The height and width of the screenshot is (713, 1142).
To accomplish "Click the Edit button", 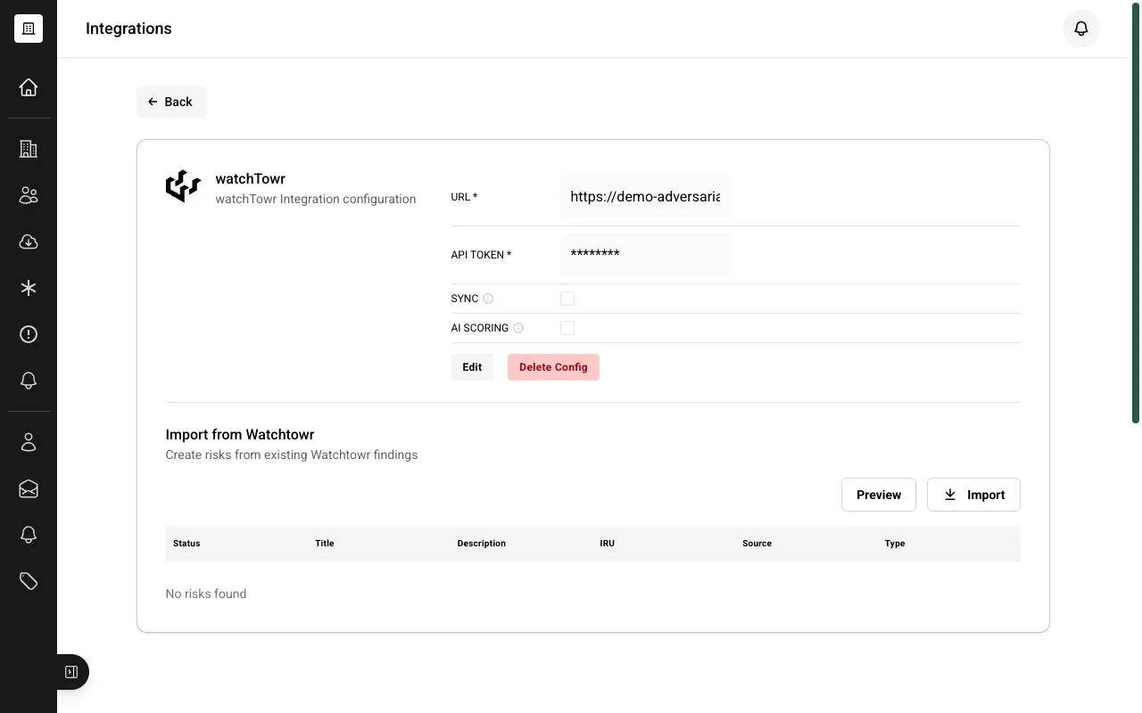I will (x=472, y=367).
